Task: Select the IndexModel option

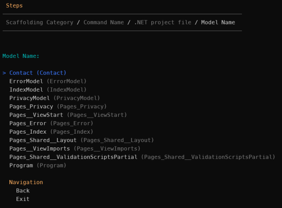Action: click(x=47, y=90)
